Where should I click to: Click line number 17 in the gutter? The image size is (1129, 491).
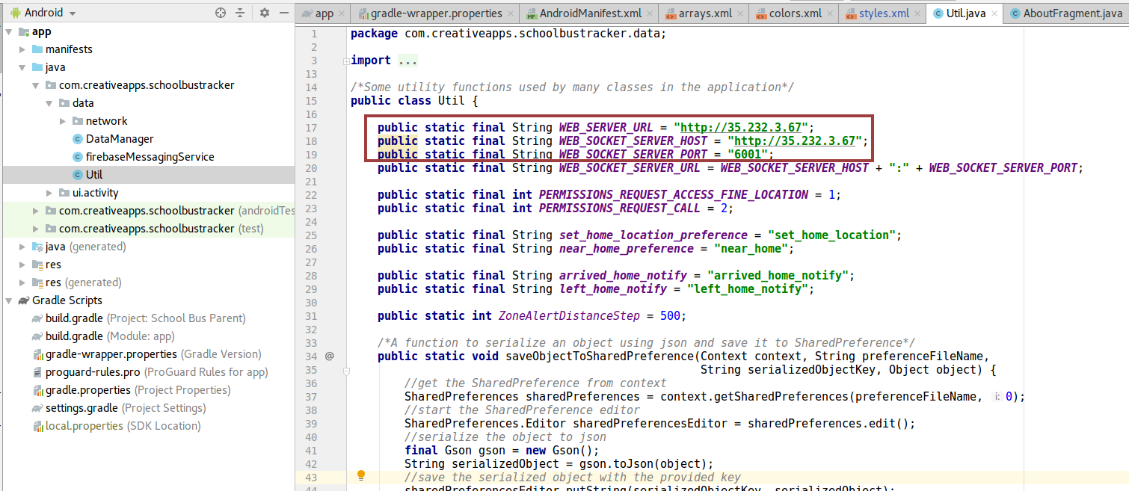coord(313,127)
